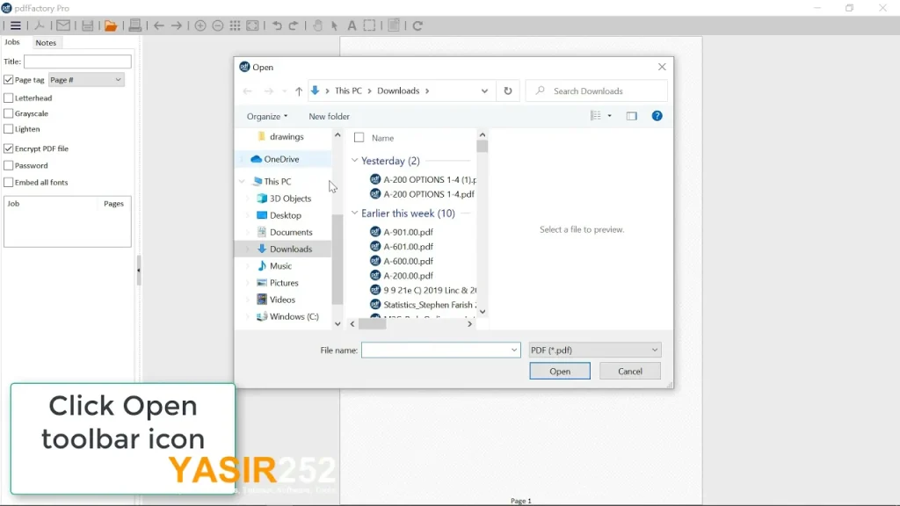This screenshot has width=900, height=506.
Task: Click the undo toolbar icon
Action: pos(277,25)
